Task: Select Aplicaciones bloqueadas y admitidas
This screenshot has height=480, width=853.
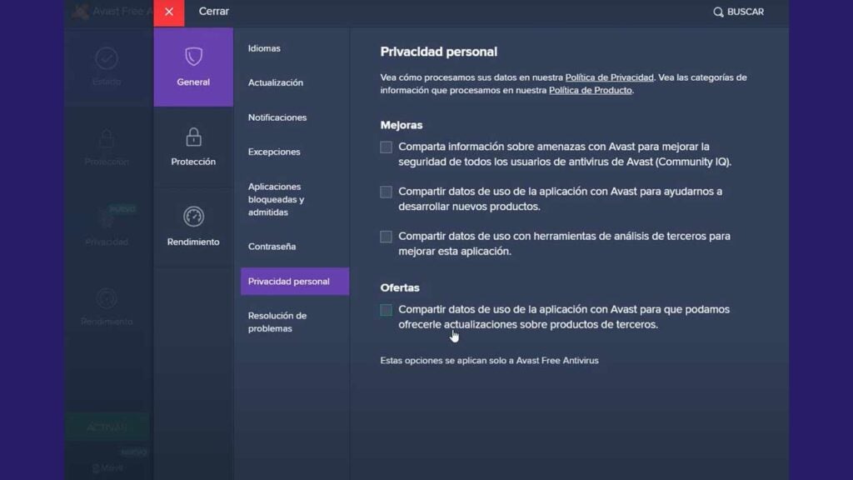Action: coord(276,199)
